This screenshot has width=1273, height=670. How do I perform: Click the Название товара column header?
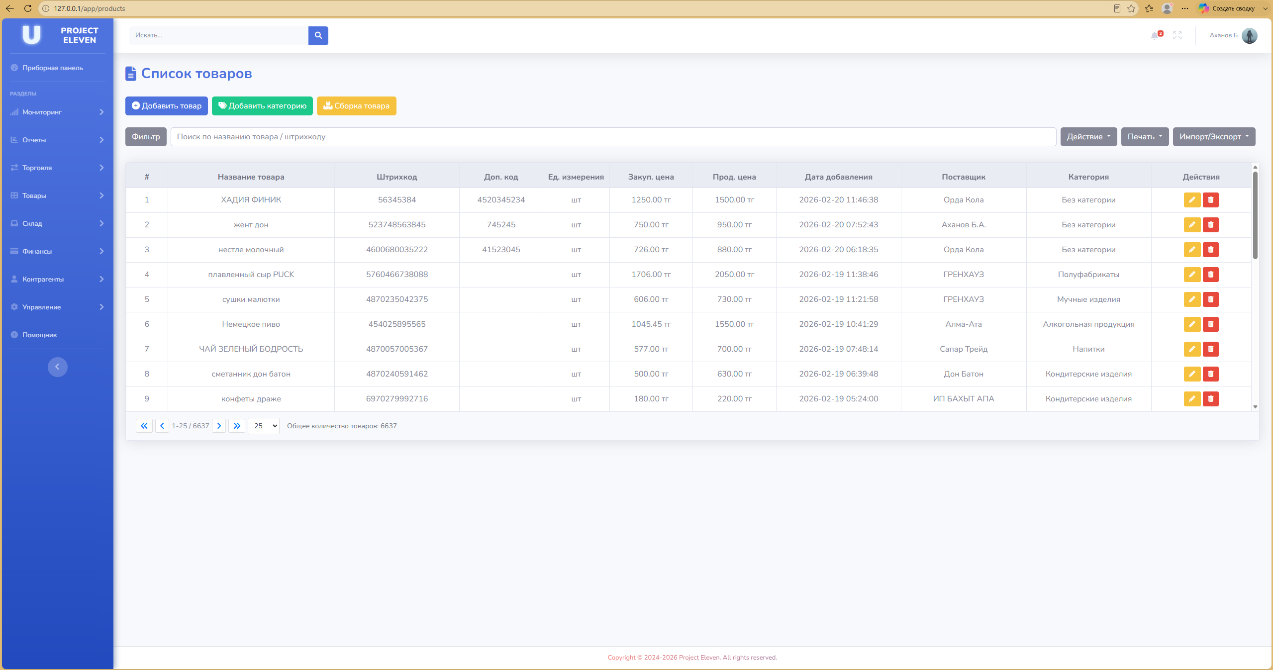251,177
